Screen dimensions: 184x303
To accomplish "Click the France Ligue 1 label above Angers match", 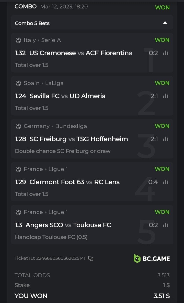I will coord(46,212).
